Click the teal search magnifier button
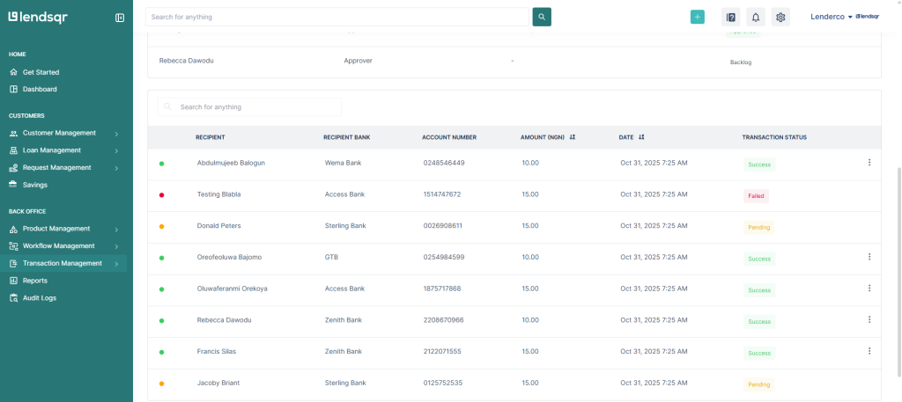 click(542, 17)
